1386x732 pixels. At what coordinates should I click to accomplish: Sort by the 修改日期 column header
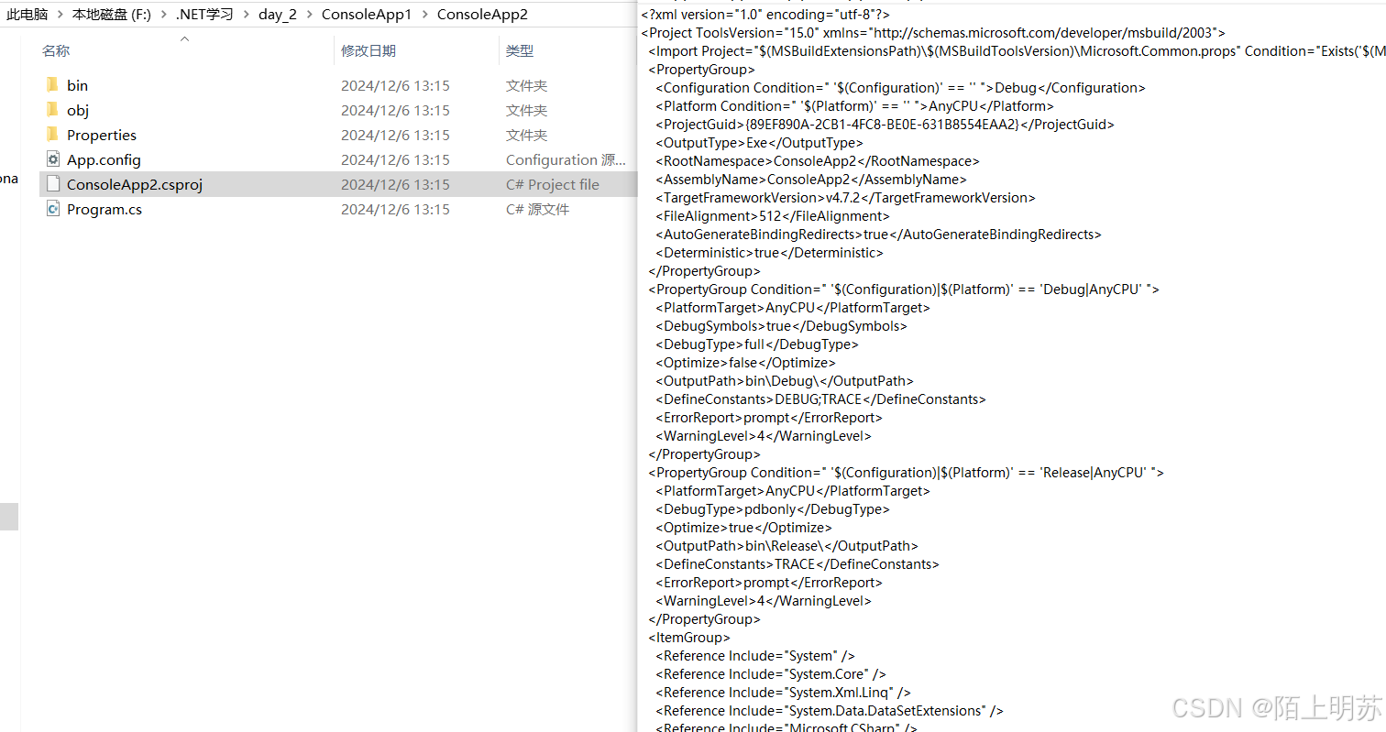(368, 51)
